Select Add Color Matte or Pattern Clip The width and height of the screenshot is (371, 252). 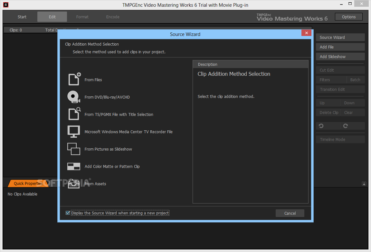pyautogui.click(x=112, y=166)
